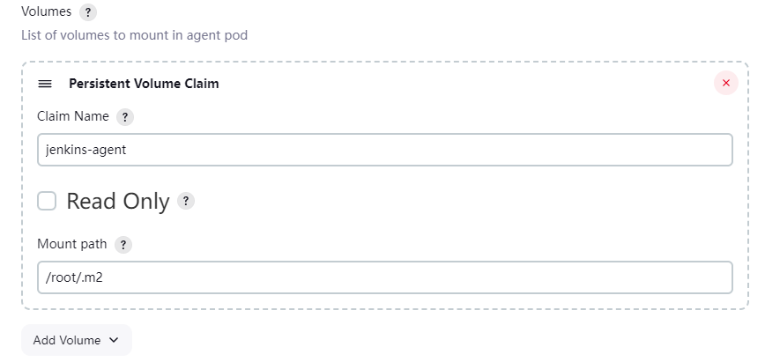The image size is (765, 362).
Task: Click empty space right of Read Only help icon
Action: coord(464,201)
